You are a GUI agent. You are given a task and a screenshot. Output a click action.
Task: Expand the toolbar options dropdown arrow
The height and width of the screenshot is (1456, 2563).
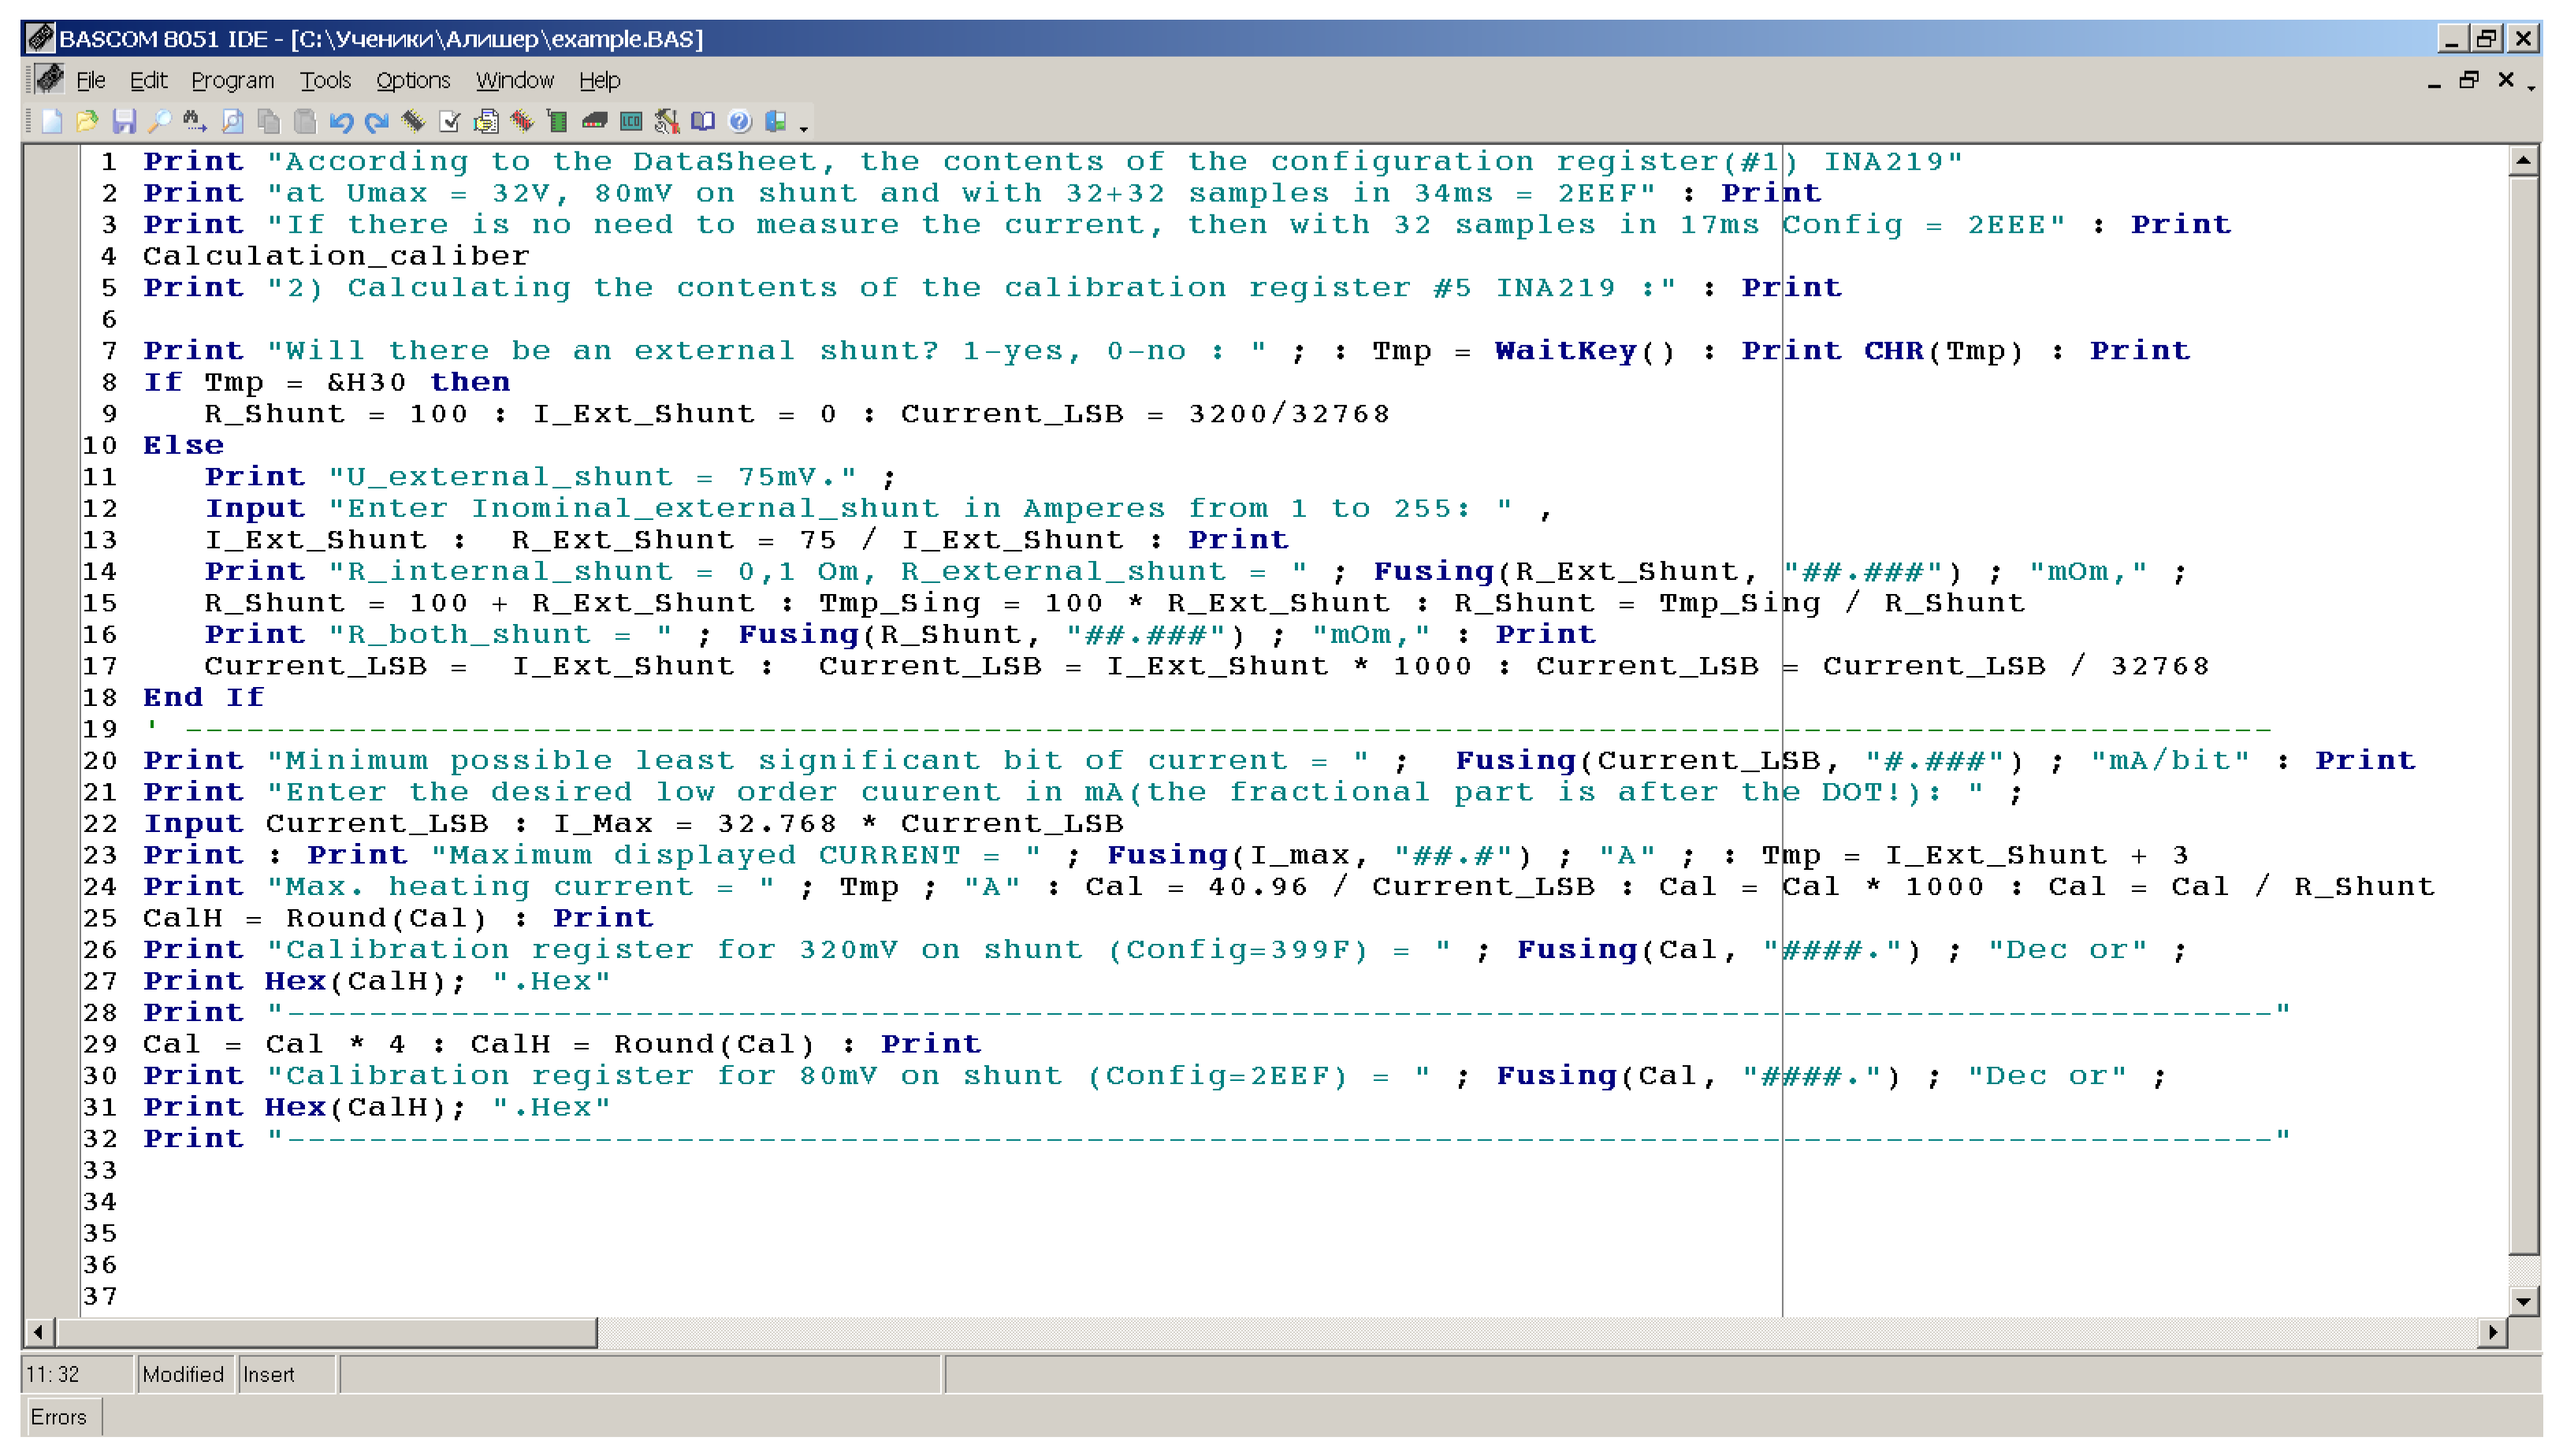point(804,128)
